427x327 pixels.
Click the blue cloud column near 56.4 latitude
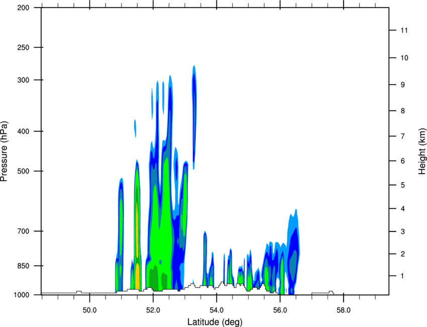coord(293,252)
